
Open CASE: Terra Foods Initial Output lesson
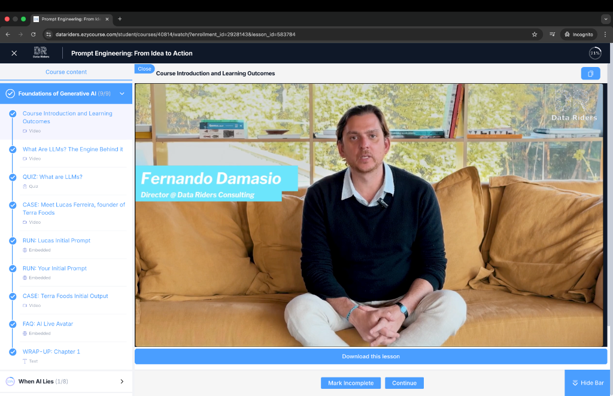[65, 296]
